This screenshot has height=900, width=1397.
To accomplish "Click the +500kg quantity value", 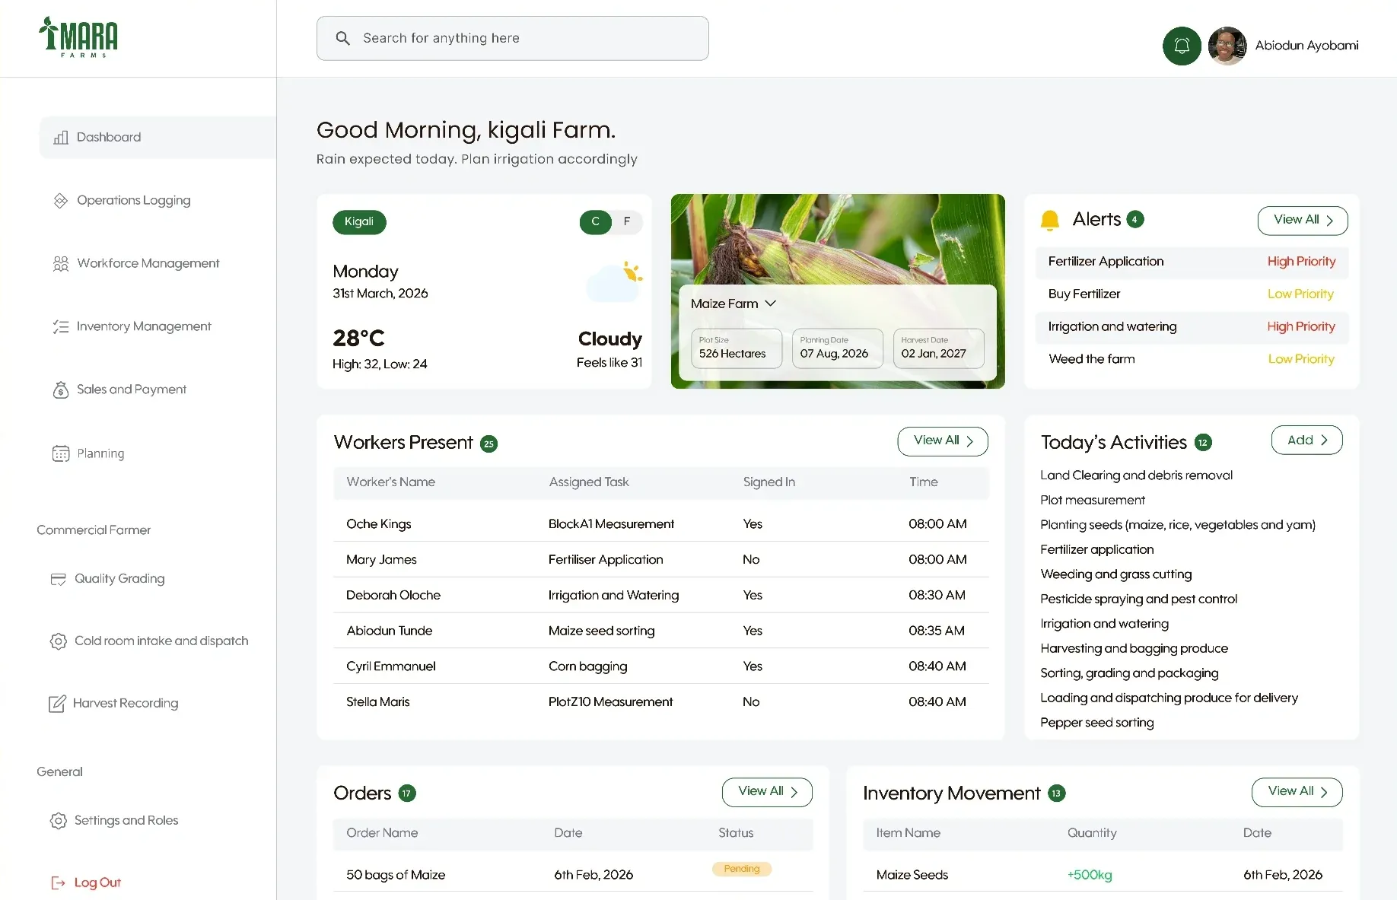I will tap(1090, 875).
